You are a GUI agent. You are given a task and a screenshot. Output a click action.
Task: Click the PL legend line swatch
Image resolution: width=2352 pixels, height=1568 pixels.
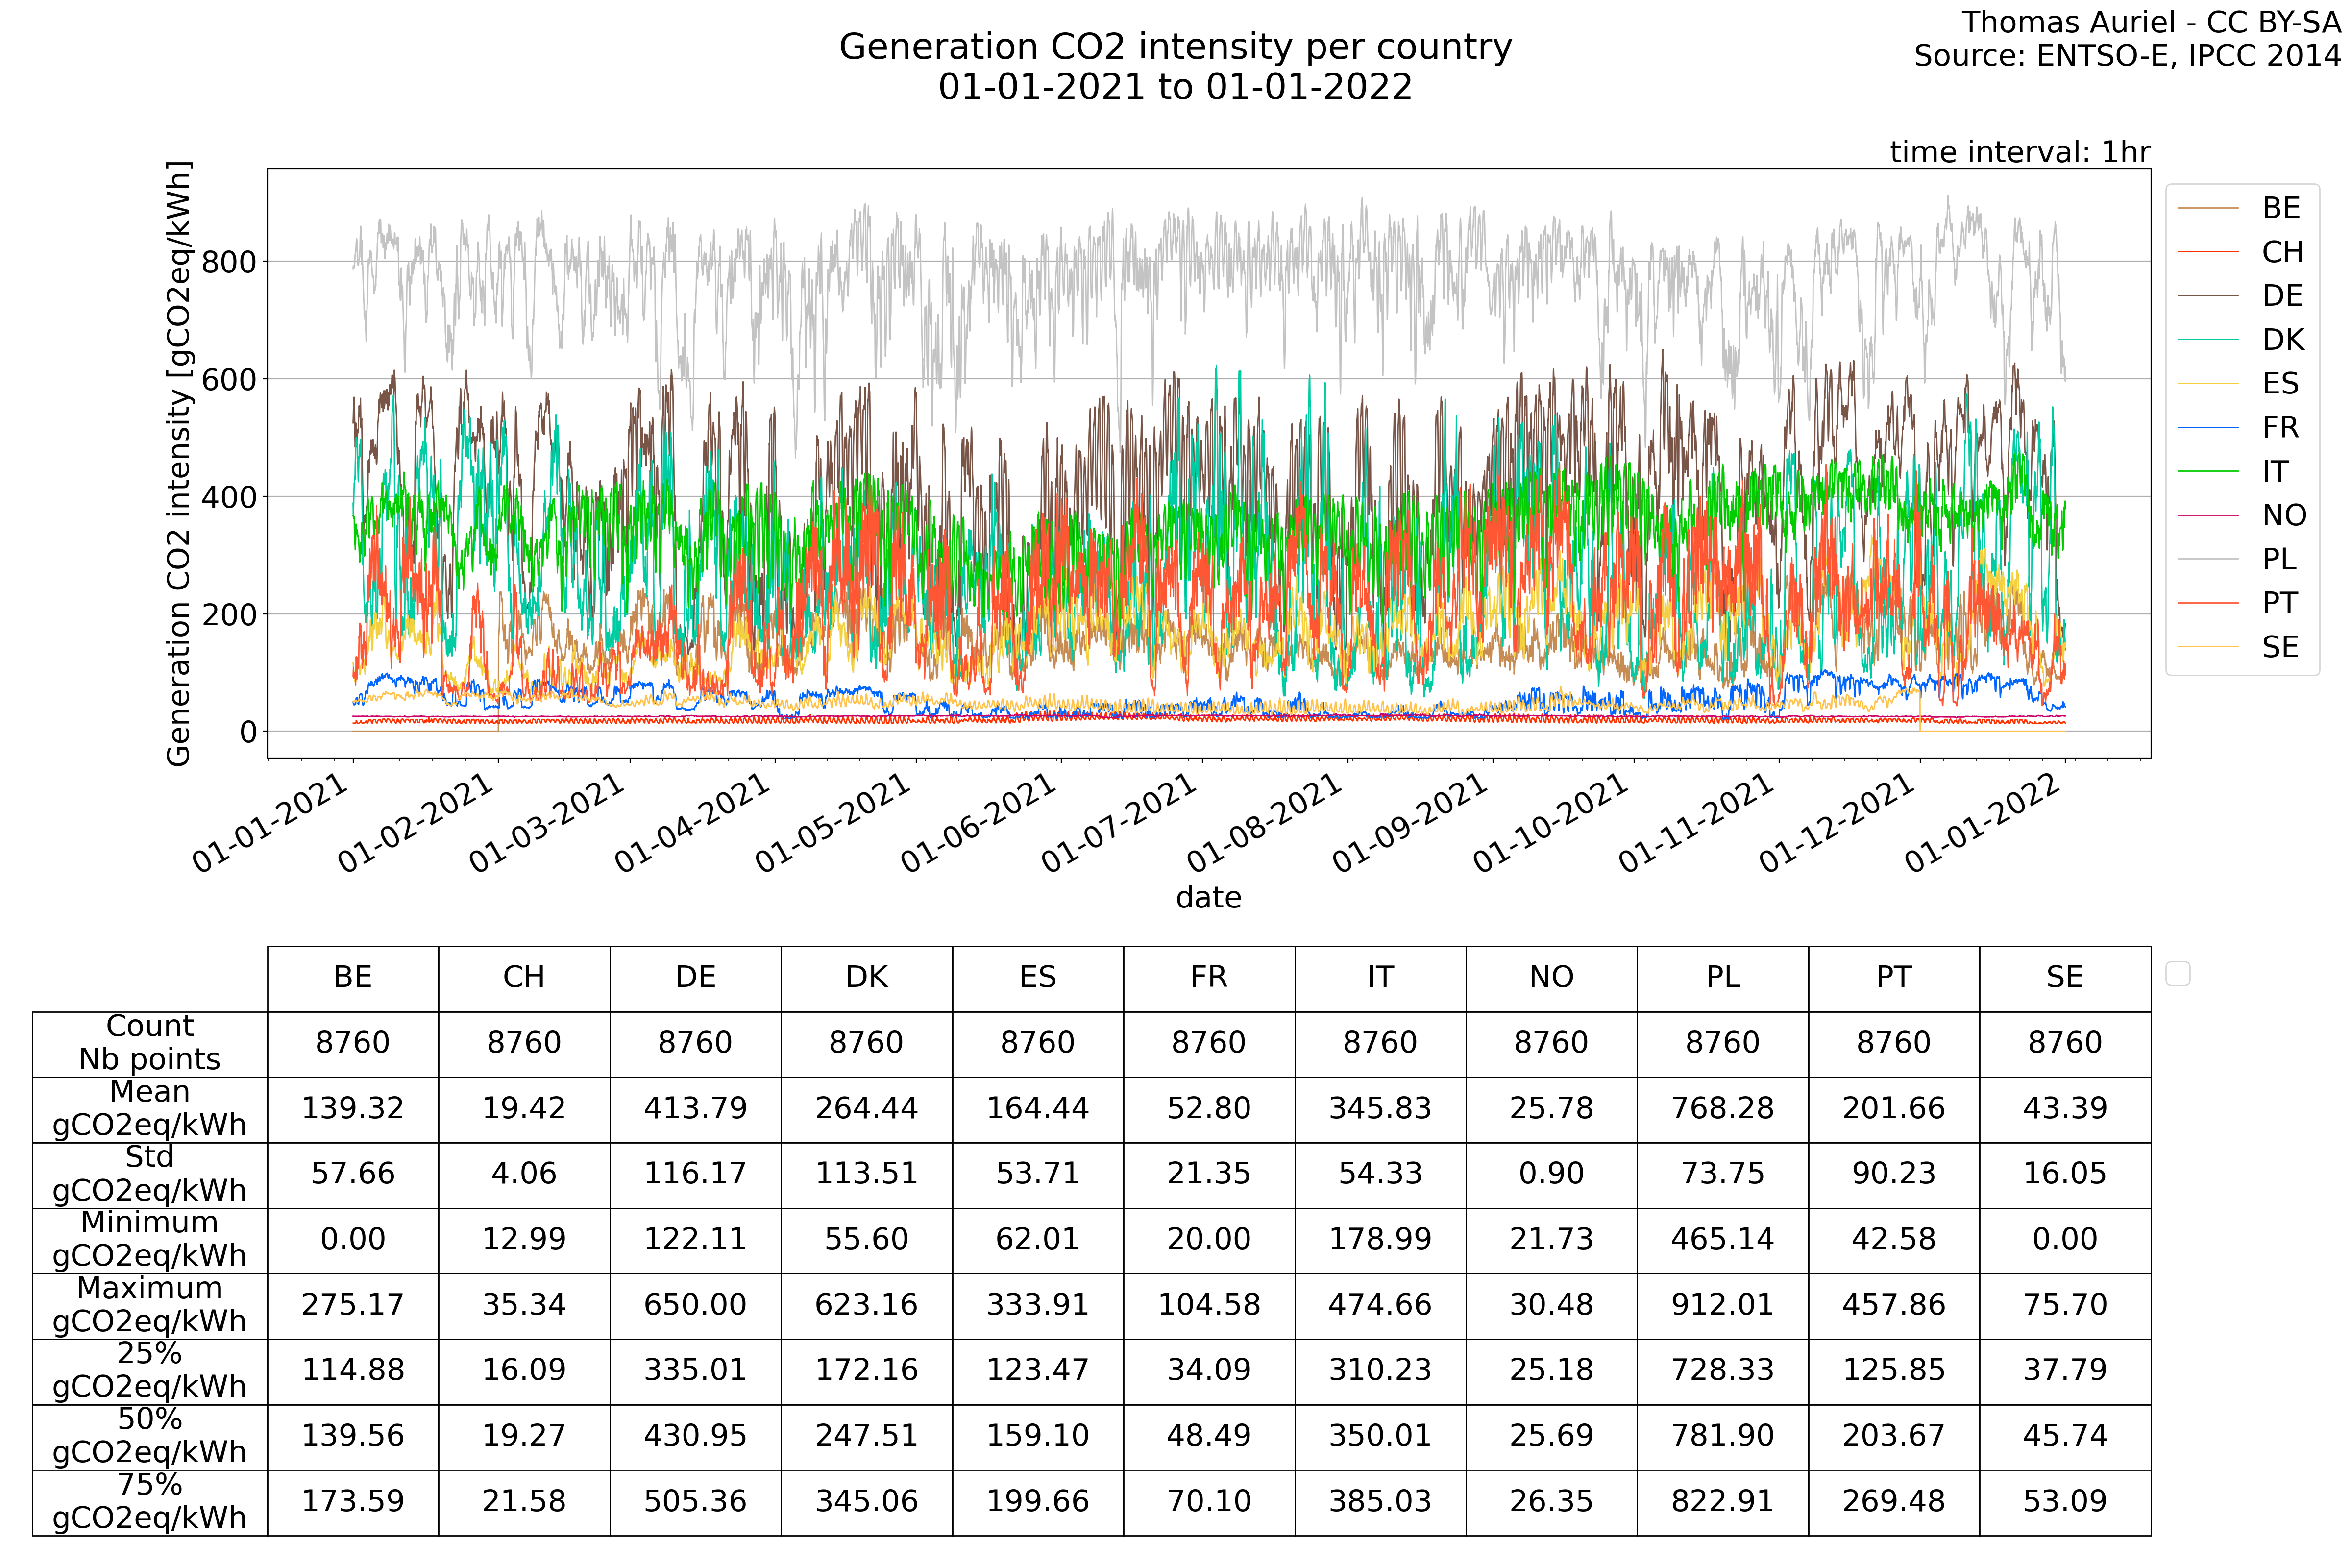2207,559
